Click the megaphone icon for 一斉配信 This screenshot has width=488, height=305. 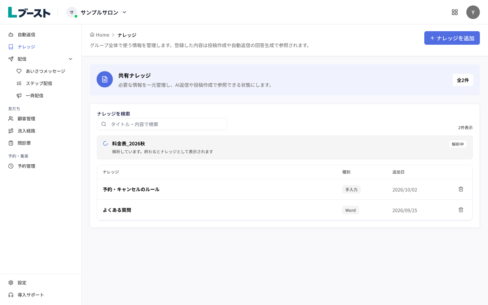tap(19, 96)
